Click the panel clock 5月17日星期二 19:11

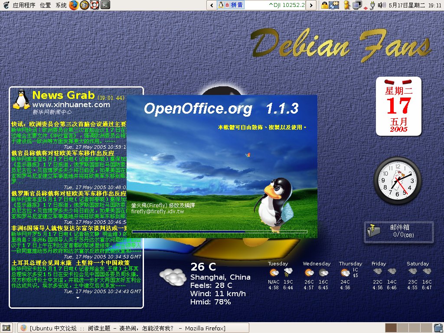point(415,5)
